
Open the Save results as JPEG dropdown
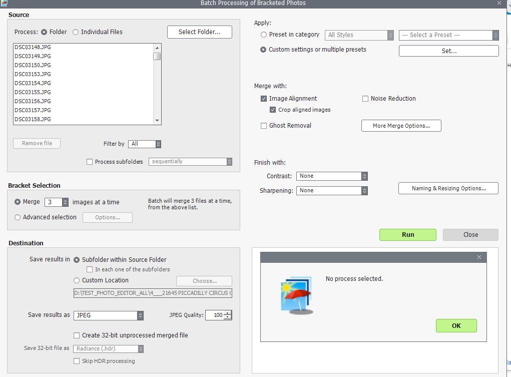(109, 315)
